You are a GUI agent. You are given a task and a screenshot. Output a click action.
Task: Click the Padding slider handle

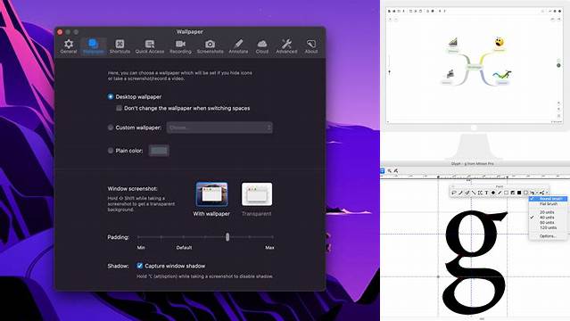click(x=227, y=237)
